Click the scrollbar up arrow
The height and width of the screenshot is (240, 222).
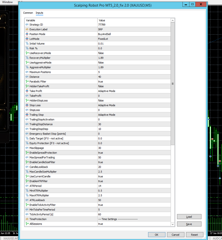point(173,20)
